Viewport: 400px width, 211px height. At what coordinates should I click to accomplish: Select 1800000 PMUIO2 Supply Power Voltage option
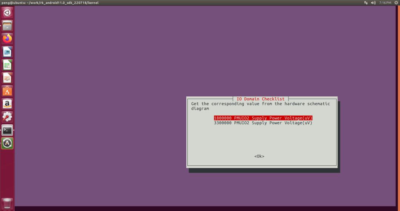(263, 118)
